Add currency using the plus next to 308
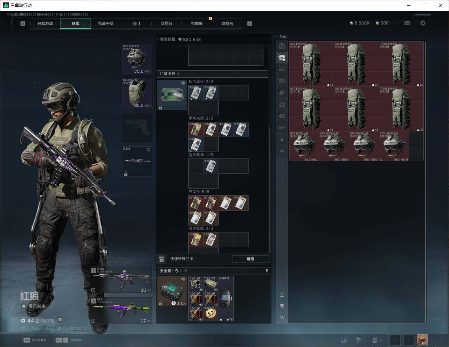The image size is (449, 347). coord(392,23)
